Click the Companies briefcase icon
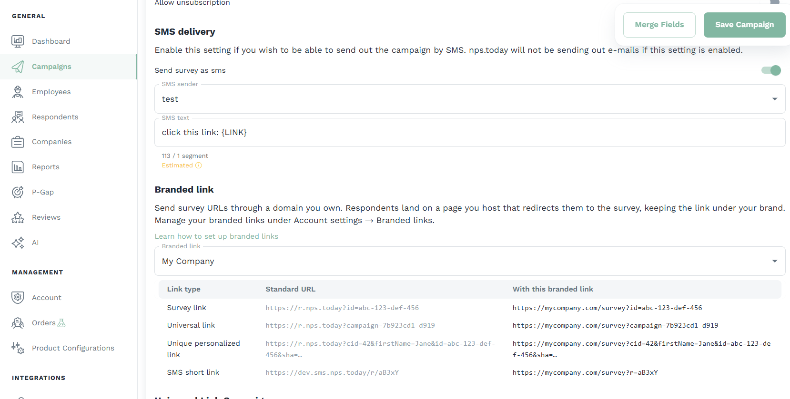The width and height of the screenshot is (790, 399). (18, 142)
